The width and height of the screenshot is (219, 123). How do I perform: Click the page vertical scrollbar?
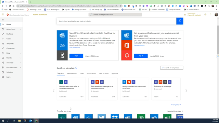218,40
